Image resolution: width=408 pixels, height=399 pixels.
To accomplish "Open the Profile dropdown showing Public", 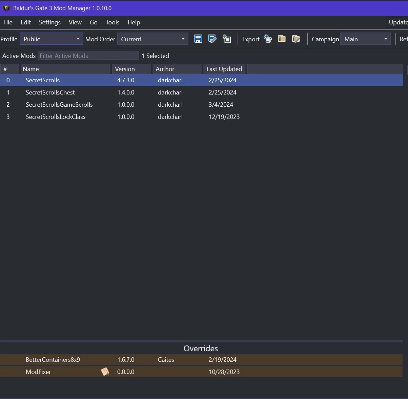I will point(52,39).
